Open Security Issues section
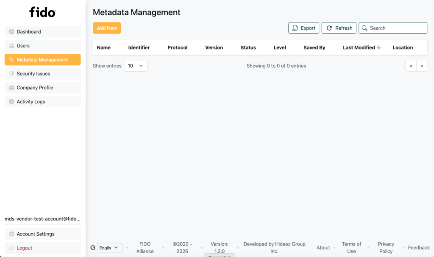 (x=43, y=74)
